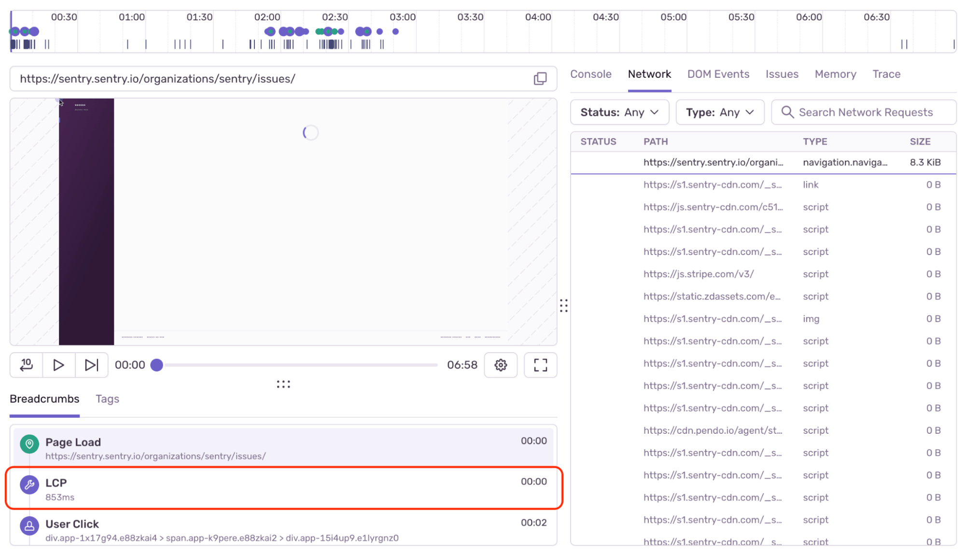Open the Type filter dropdown

click(720, 112)
